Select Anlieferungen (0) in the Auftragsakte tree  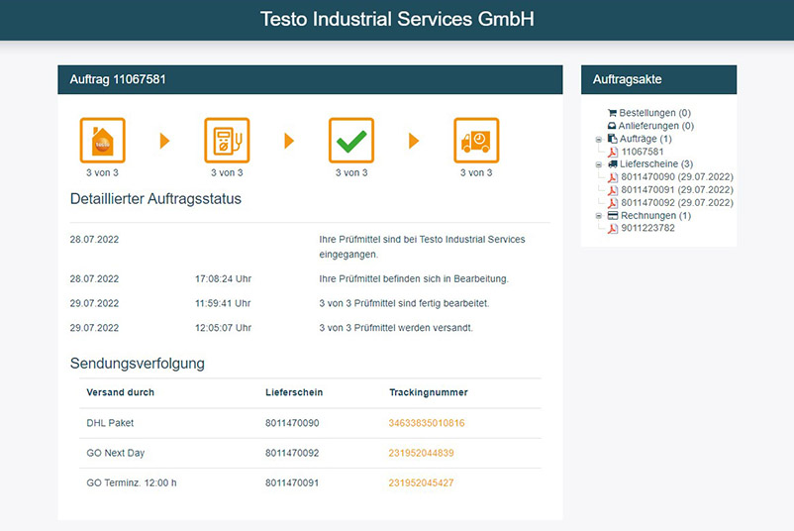coord(655,126)
